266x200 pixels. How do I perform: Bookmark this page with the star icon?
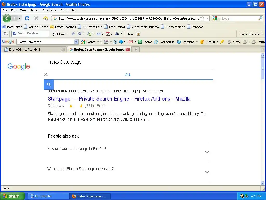pyautogui.click(x=202, y=18)
